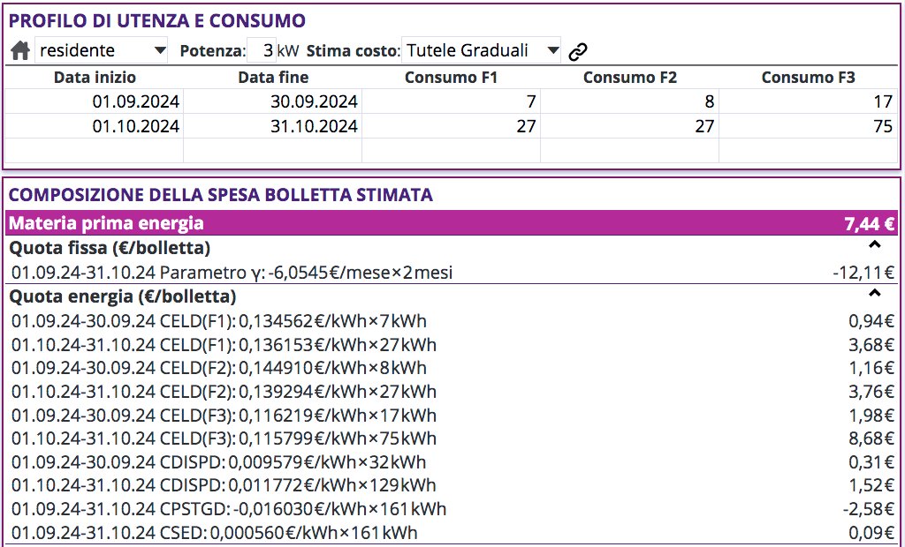Select the 31.10.2024 end date cell
Image resolution: width=905 pixels, height=547 pixels.
click(x=273, y=126)
